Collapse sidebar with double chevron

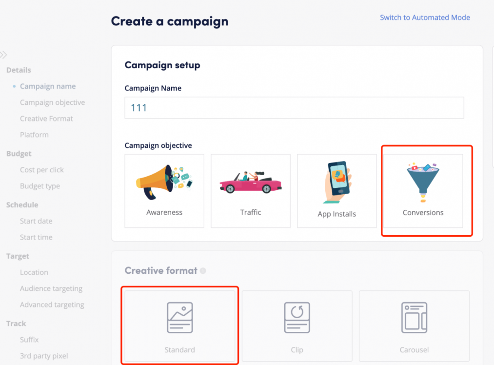pos(4,55)
